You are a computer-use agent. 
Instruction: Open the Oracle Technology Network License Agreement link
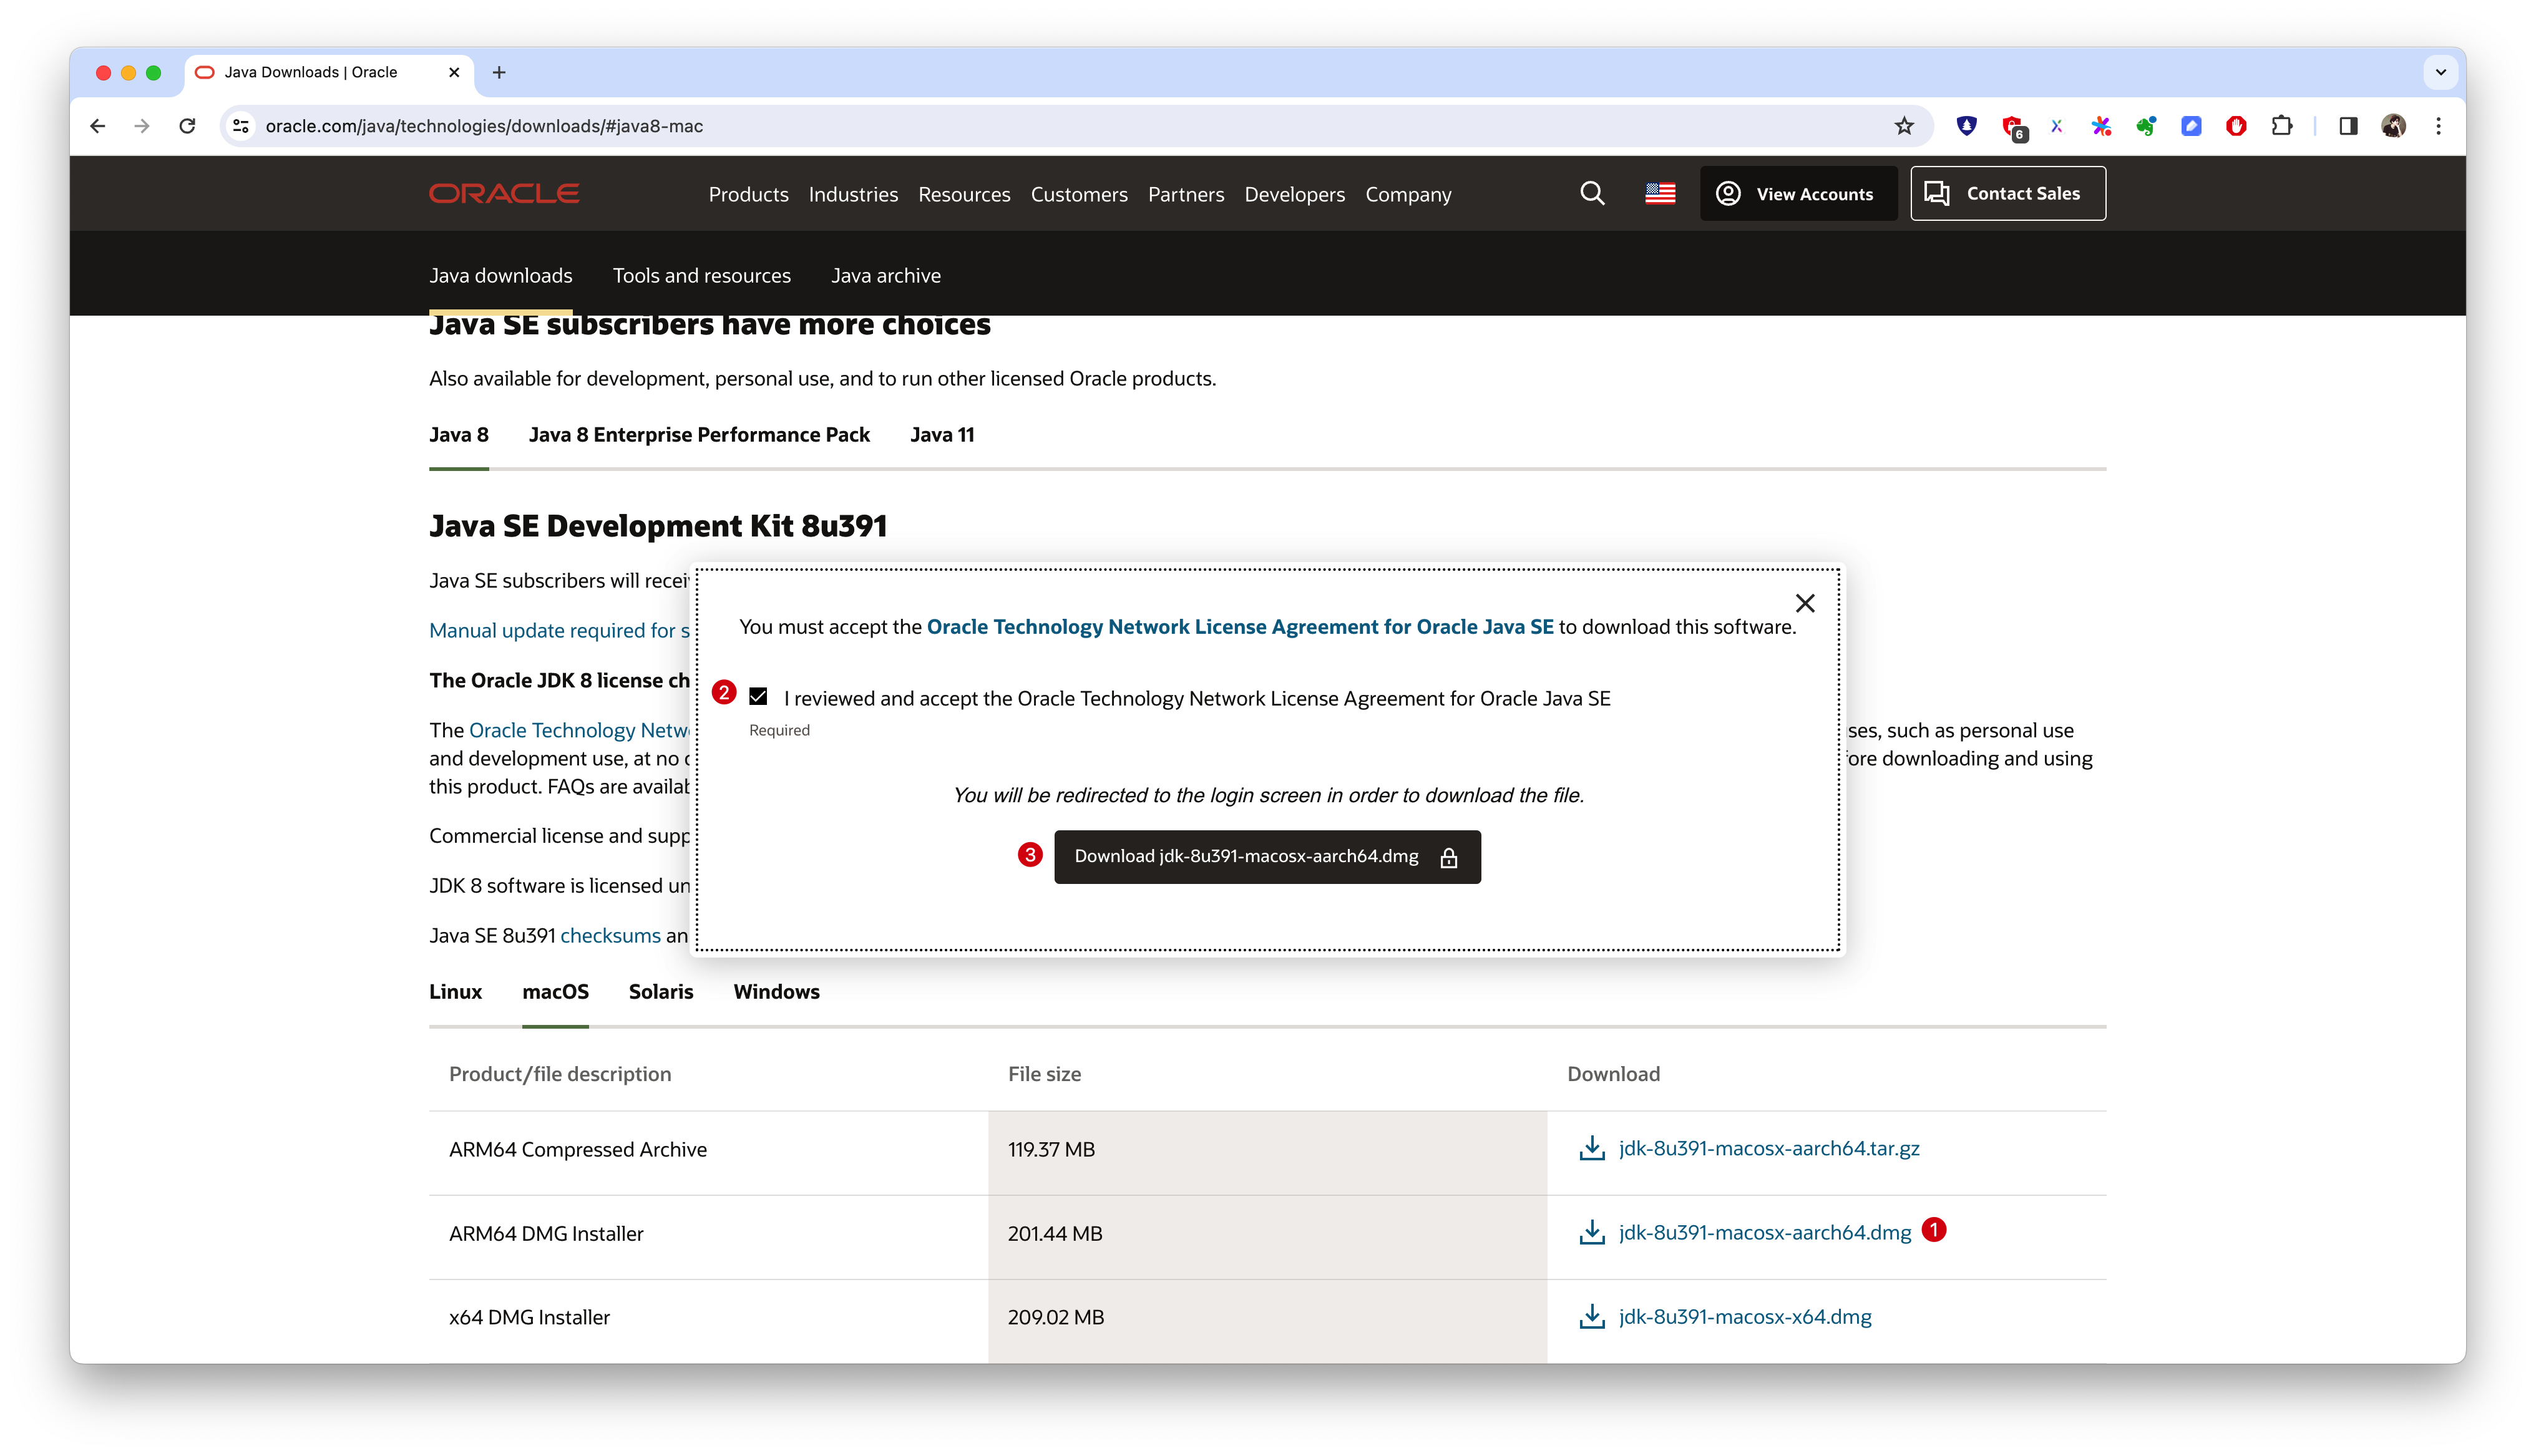[x=1240, y=626]
